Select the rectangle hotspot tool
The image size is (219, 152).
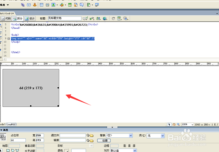point(8,150)
